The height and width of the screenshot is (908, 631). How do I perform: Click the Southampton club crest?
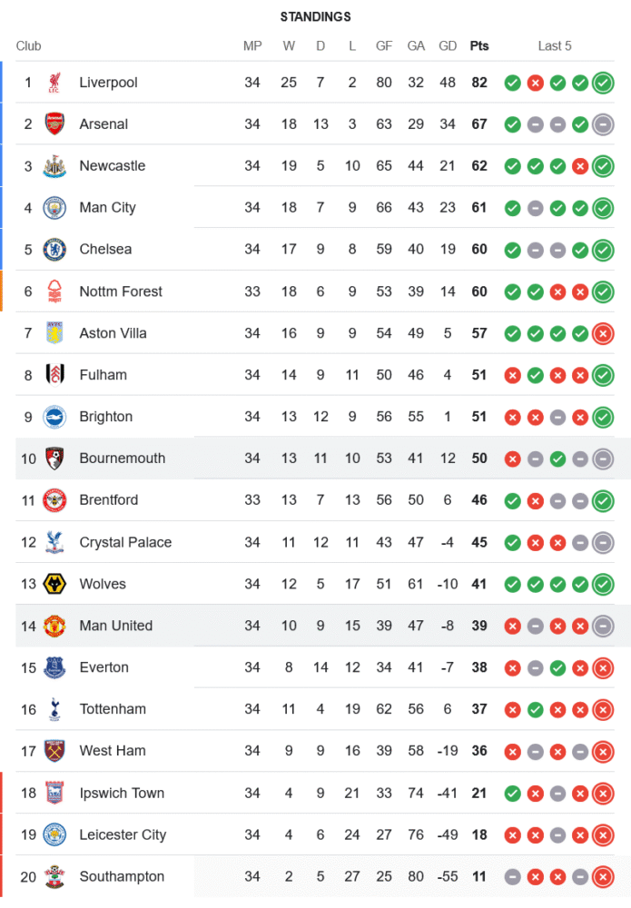pos(54,877)
